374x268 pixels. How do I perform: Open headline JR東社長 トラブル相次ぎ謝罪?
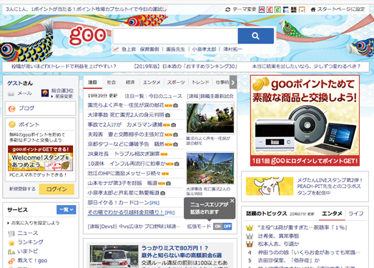(124, 154)
